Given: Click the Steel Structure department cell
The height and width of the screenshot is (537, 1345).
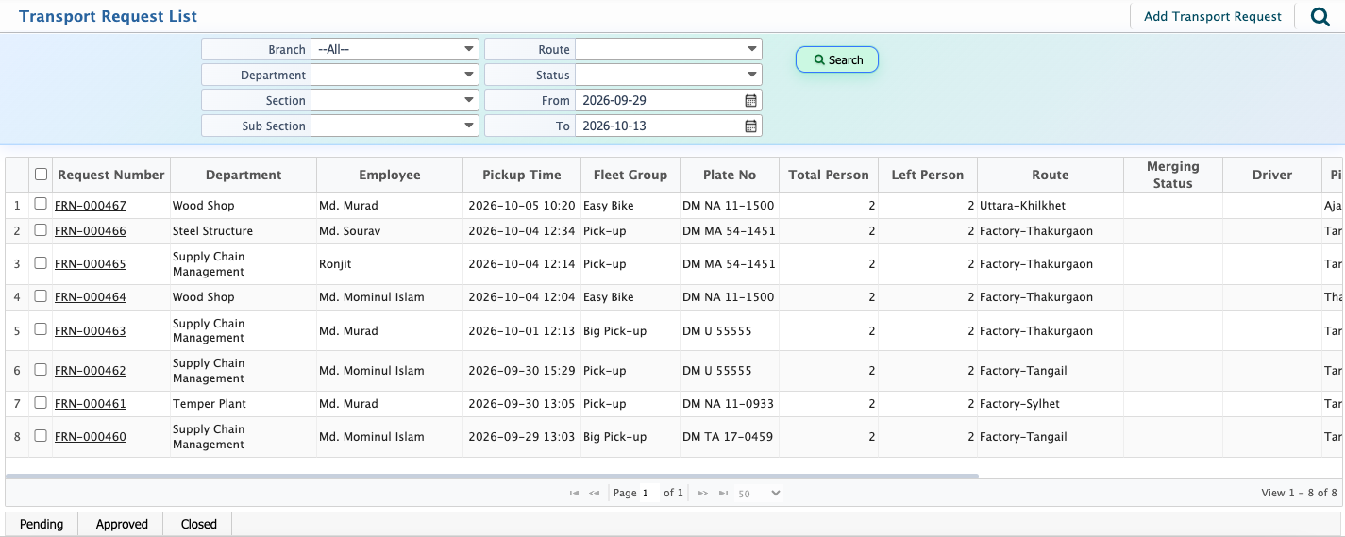Looking at the screenshot, I should tap(244, 230).
